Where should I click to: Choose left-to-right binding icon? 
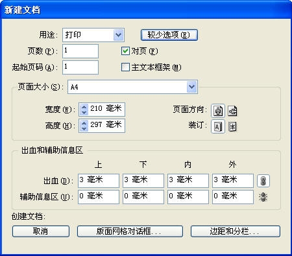218,127
